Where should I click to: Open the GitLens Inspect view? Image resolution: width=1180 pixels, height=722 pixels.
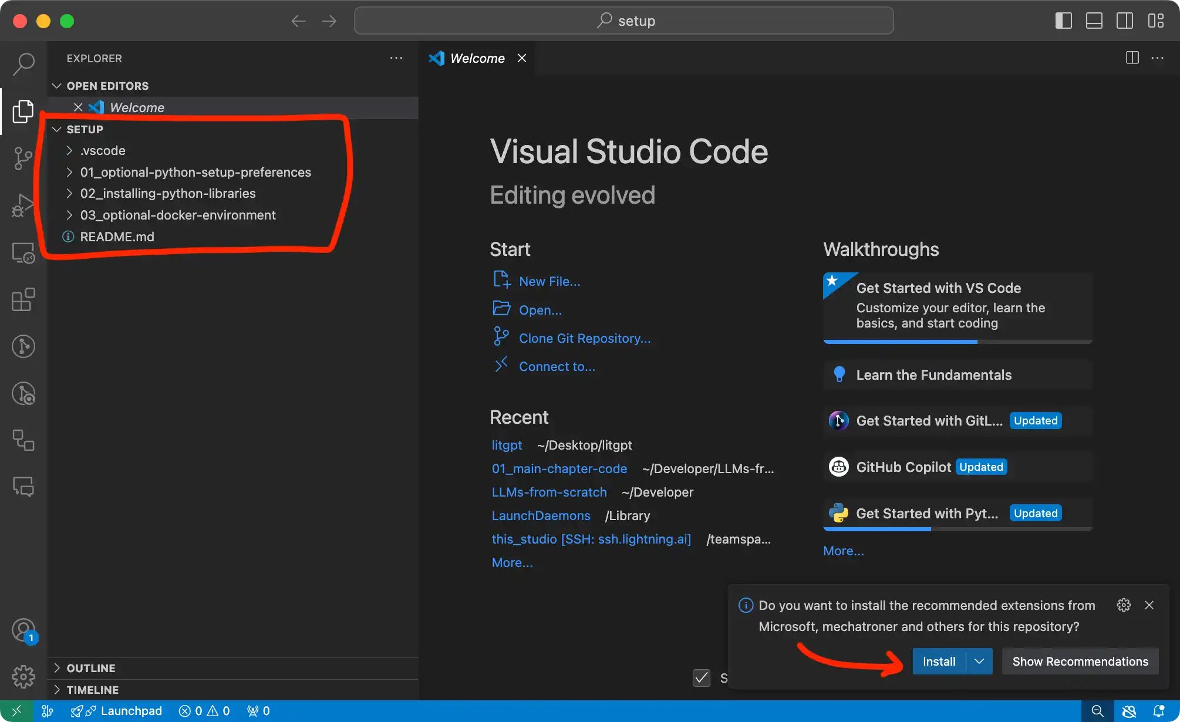(23, 393)
